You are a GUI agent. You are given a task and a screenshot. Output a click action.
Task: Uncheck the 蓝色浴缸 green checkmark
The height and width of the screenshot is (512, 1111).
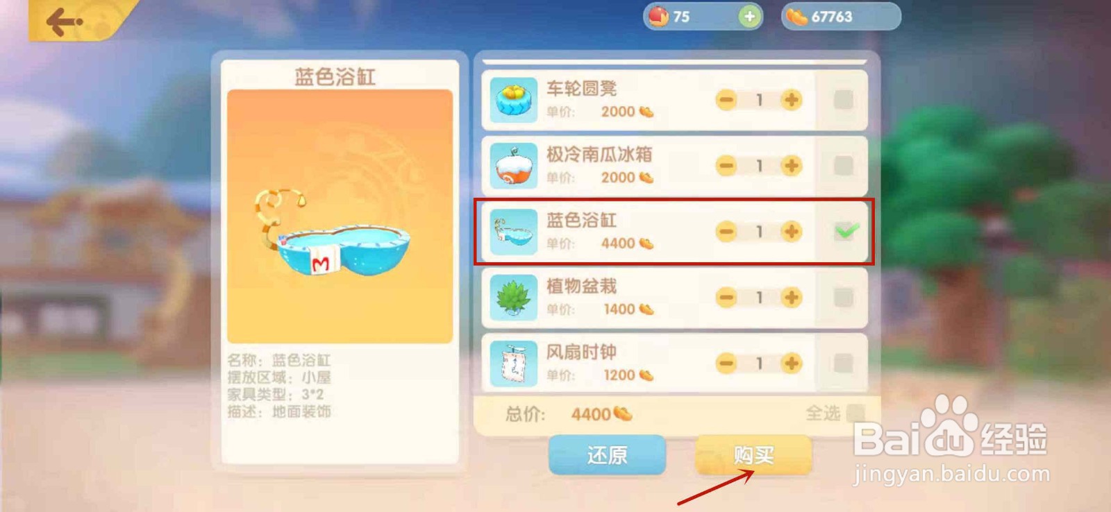click(845, 231)
